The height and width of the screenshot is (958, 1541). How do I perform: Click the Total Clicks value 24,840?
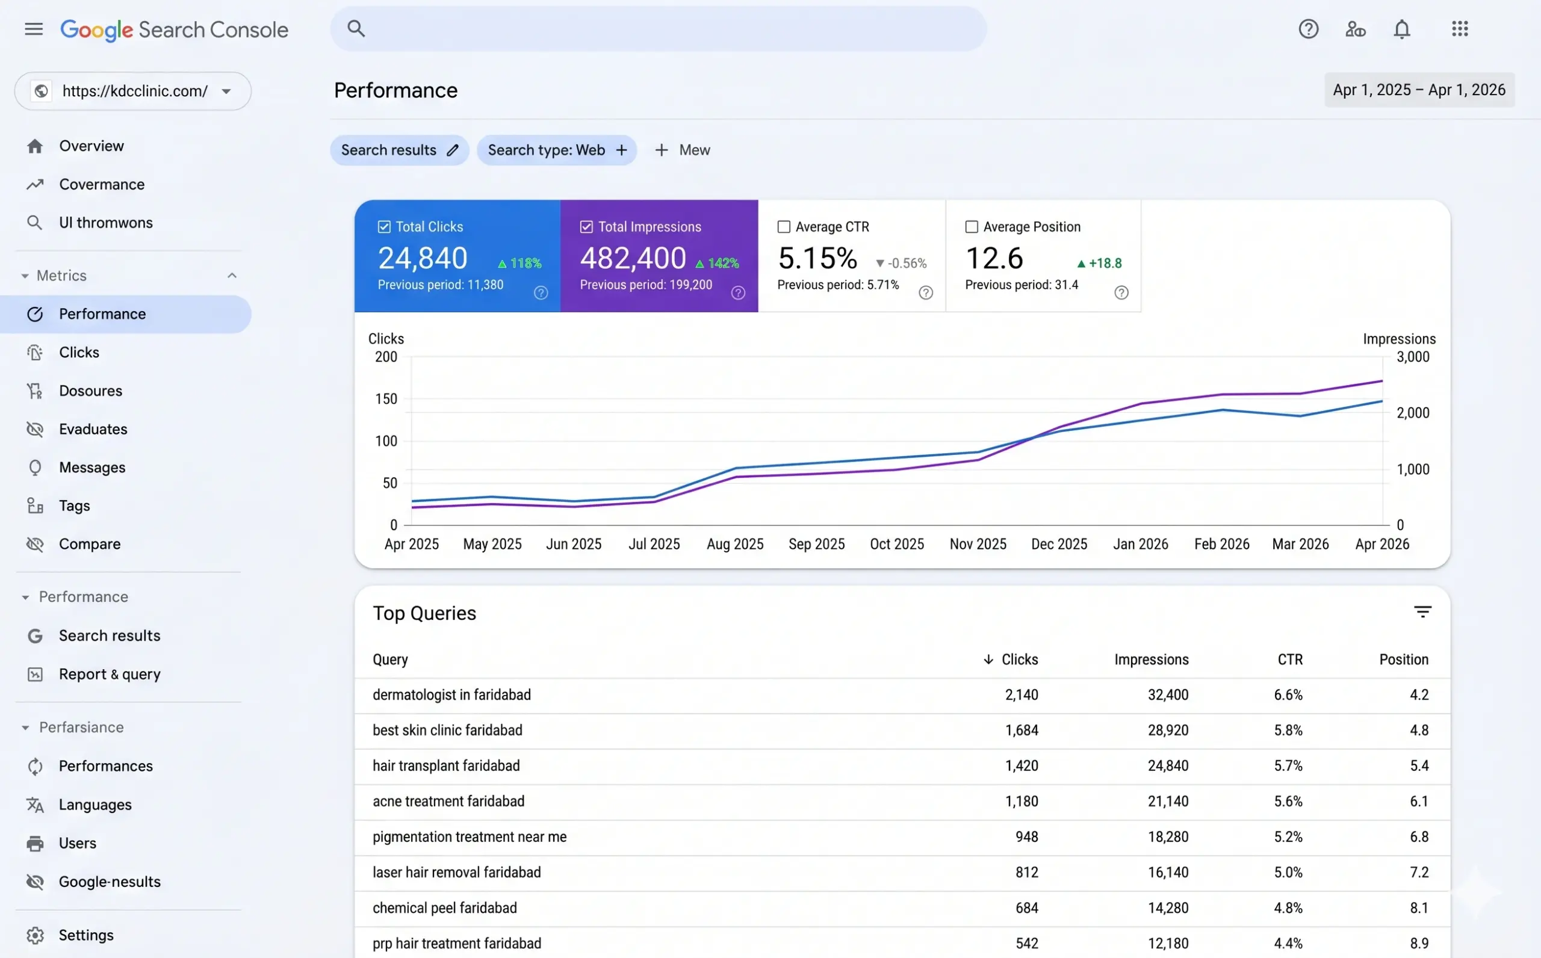click(423, 259)
